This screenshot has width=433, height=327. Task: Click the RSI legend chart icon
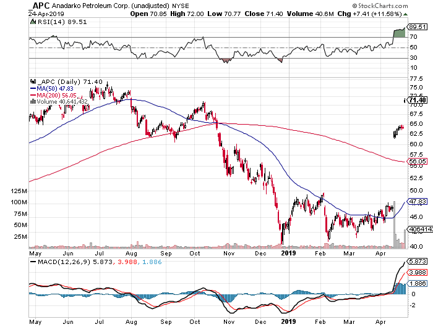point(33,22)
